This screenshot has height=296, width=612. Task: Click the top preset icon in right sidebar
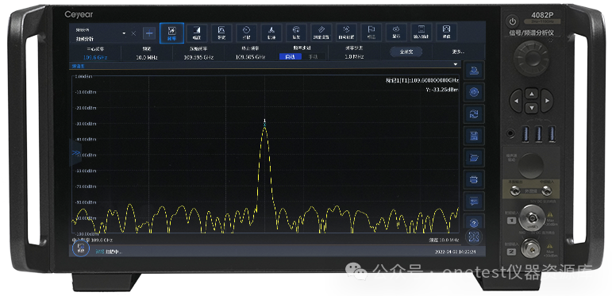coord(475,71)
